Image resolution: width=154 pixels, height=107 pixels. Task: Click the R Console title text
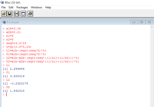coord(13,22)
